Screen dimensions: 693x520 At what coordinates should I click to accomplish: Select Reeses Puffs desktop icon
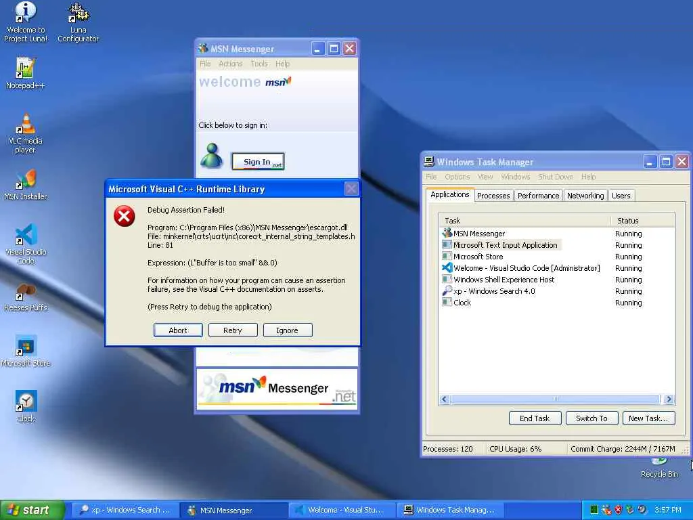pyautogui.click(x=25, y=297)
